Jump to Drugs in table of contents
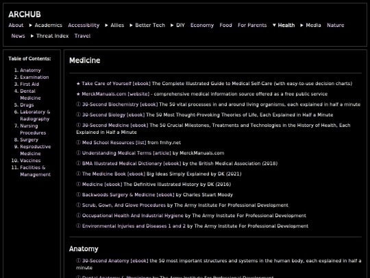This screenshot has height=278, width=370. 27,105
